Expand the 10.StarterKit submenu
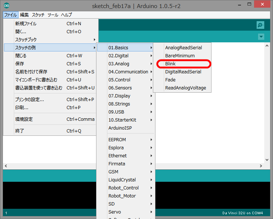The height and width of the screenshot is (219, 273). 125,120
